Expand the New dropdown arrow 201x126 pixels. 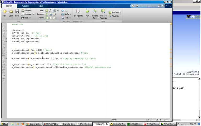pos(5,18)
